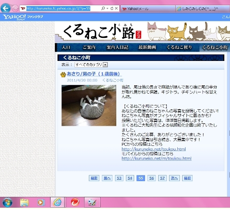Expand the すべてのカテゴリ category dropdown
Screen dimensions: 230x209
(91, 65)
